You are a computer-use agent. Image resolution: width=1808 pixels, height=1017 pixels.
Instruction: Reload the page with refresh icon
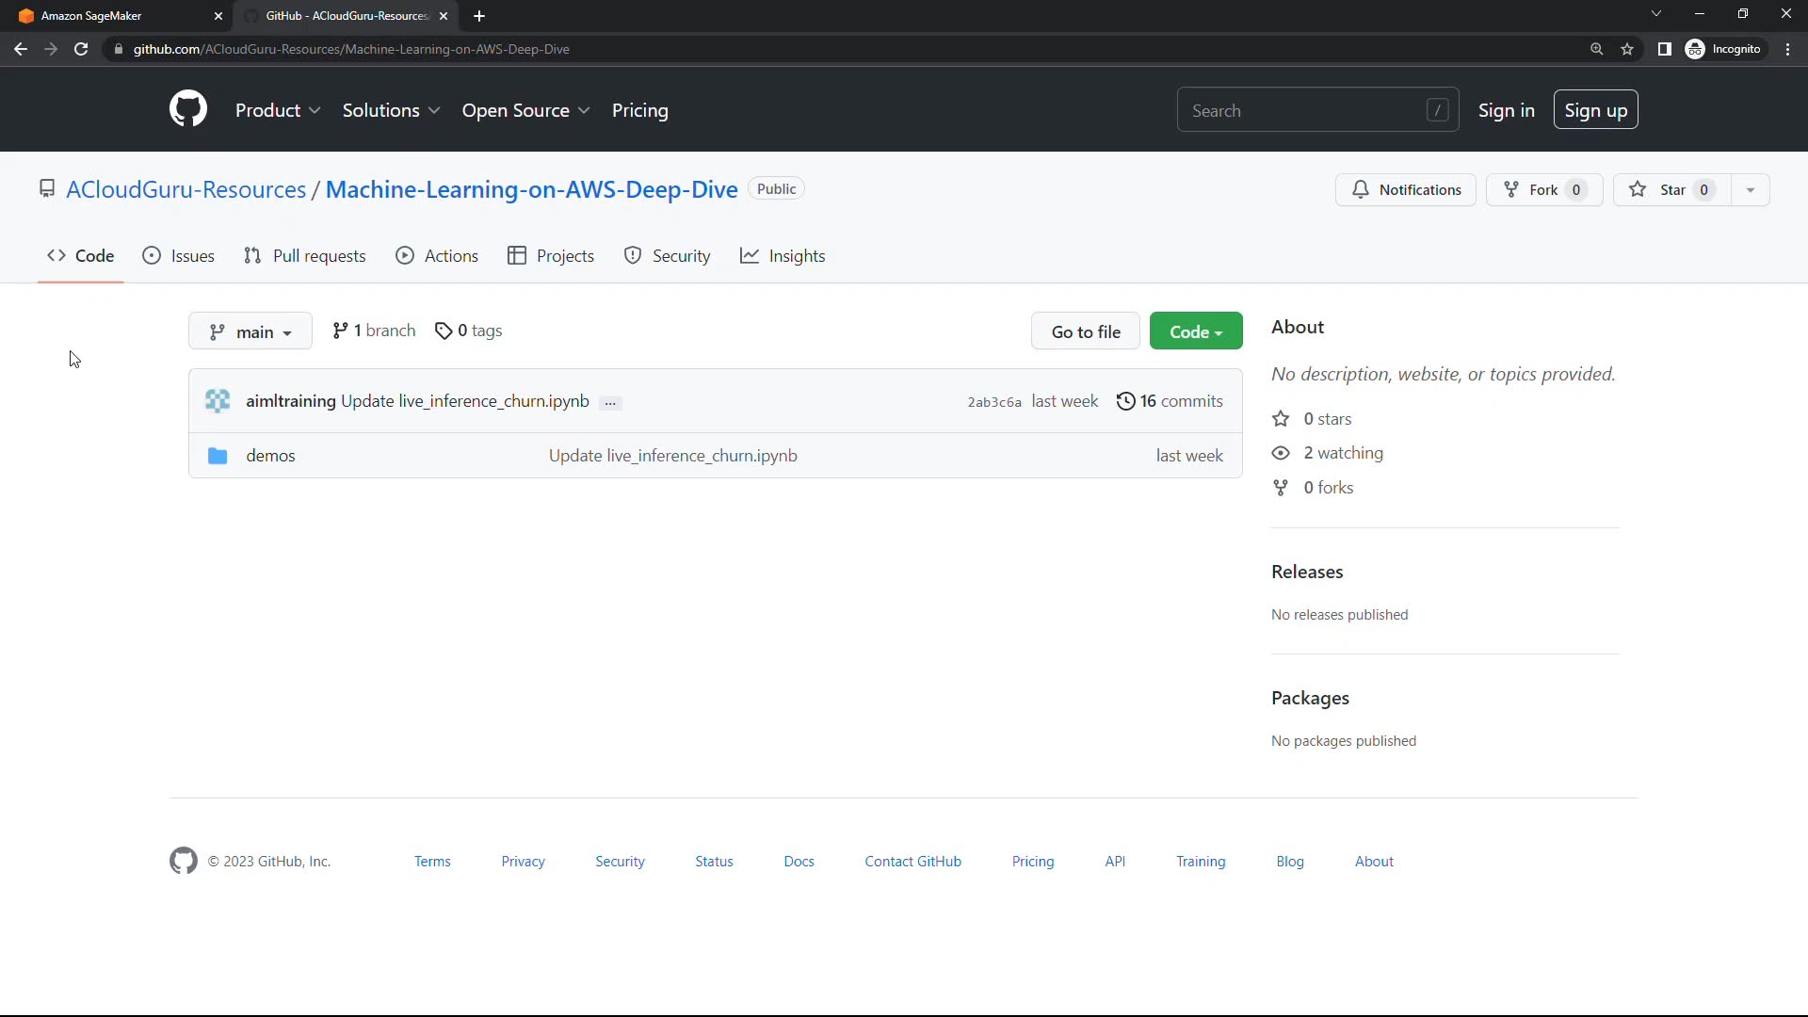pos(81,49)
